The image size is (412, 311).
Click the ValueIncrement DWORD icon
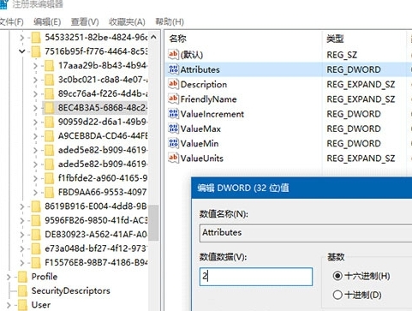tap(173, 114)
